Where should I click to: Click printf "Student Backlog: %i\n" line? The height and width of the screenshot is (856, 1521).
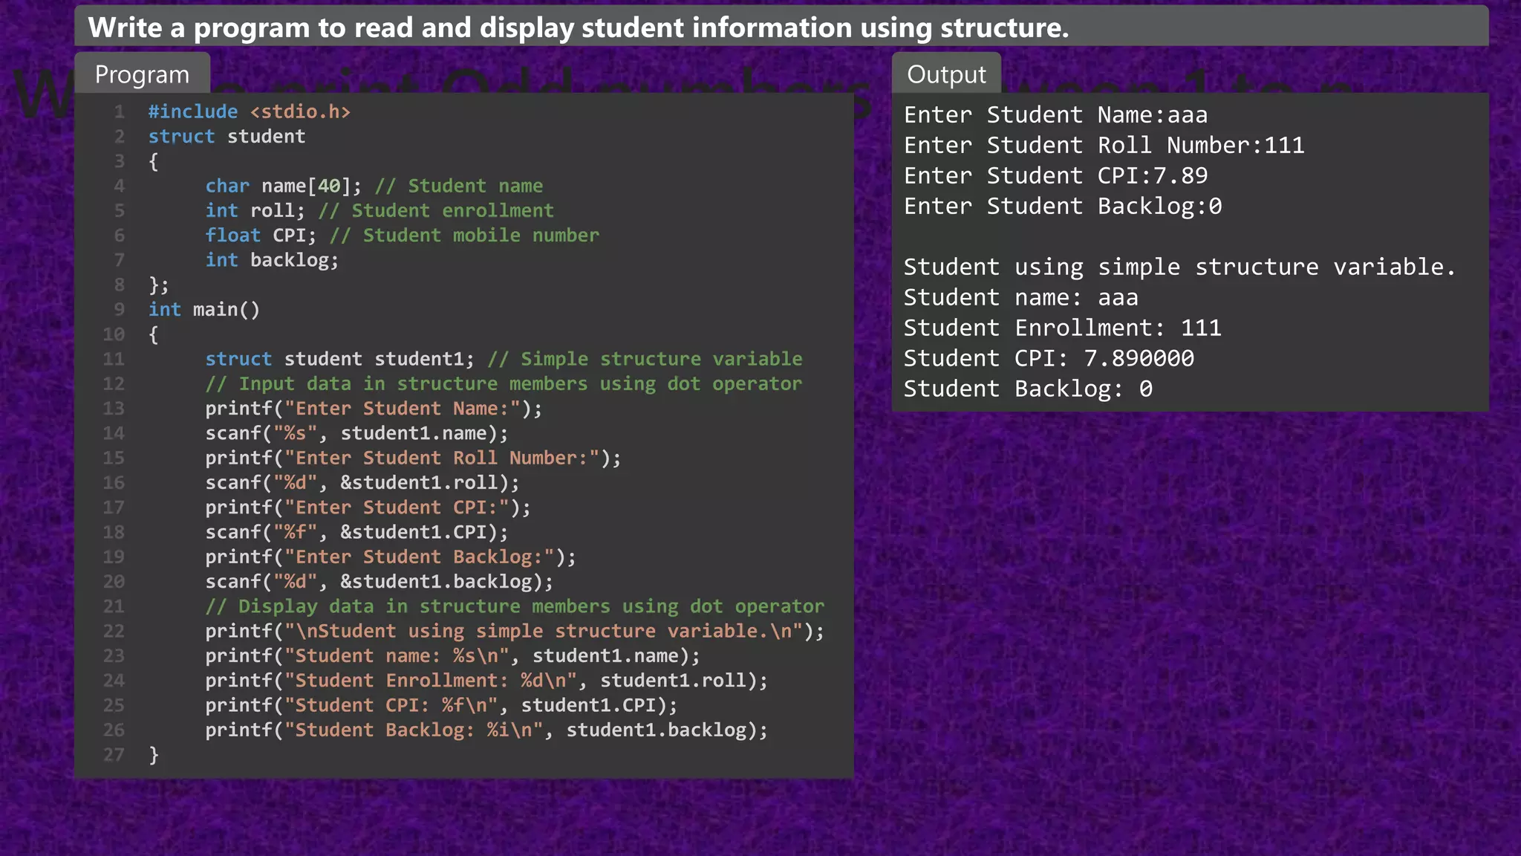[486, 730]
